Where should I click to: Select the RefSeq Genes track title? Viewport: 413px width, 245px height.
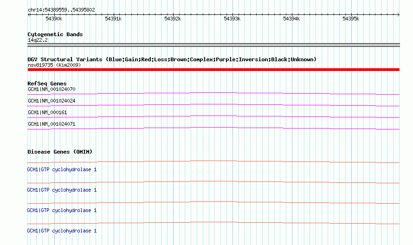click(x=47, y=84)
